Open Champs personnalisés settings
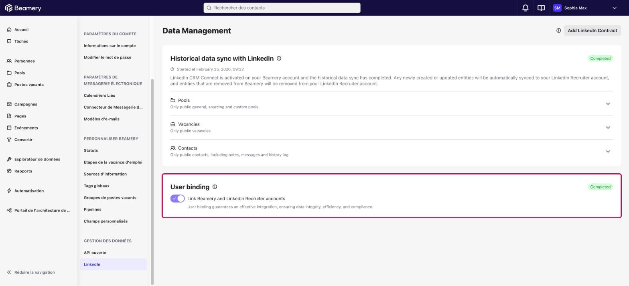The width and height of the screenshot is (629, 286). tap(106, 221)
